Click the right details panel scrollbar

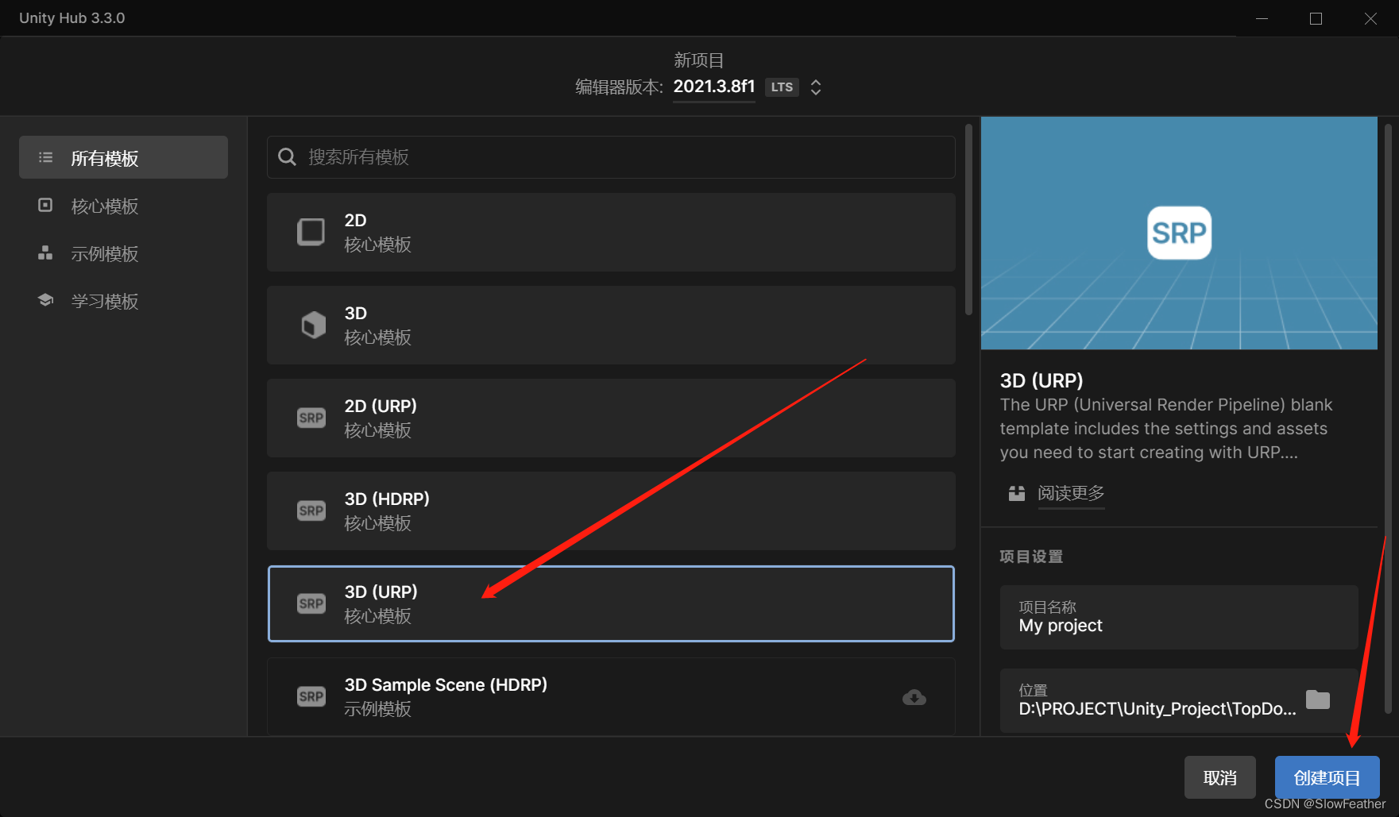pyautogui.click(x=1388, y=418)
